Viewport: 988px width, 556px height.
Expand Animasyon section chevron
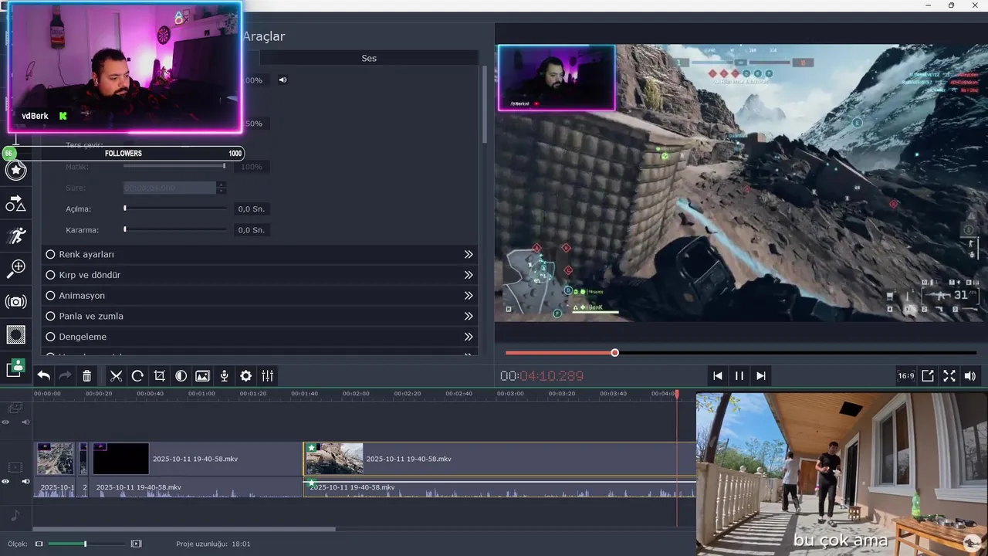coord(469,296)
